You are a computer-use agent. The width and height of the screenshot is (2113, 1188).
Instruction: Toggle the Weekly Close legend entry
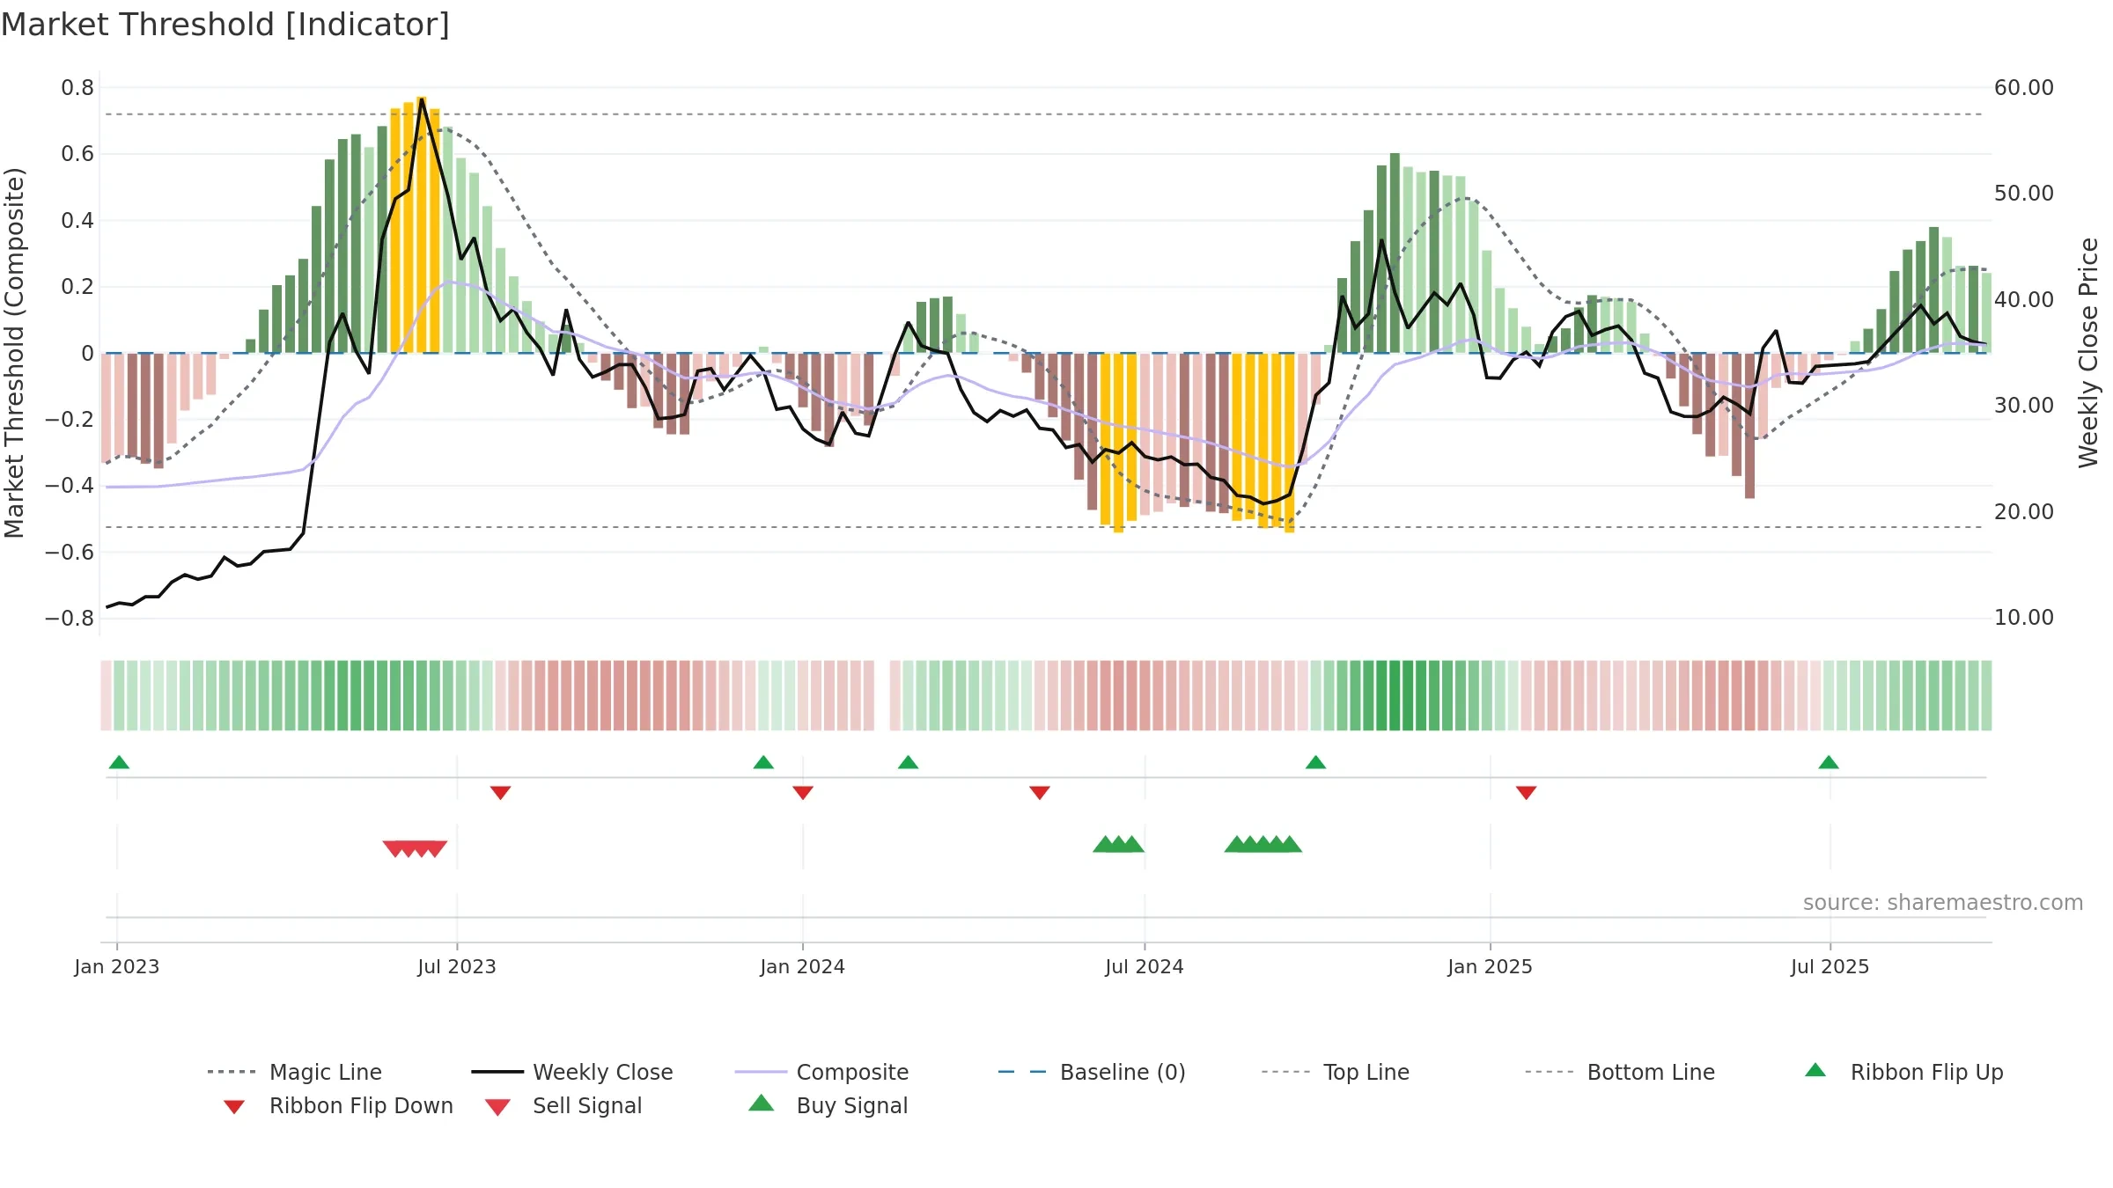(x=571, y=1072)
